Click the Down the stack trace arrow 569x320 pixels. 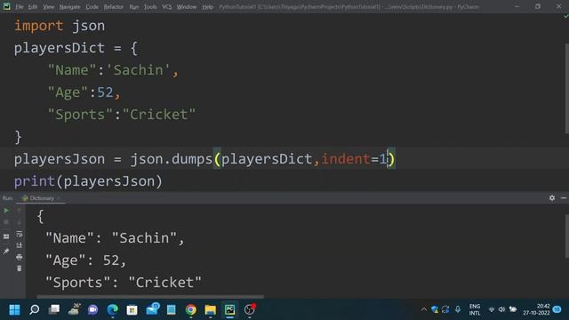20,221
